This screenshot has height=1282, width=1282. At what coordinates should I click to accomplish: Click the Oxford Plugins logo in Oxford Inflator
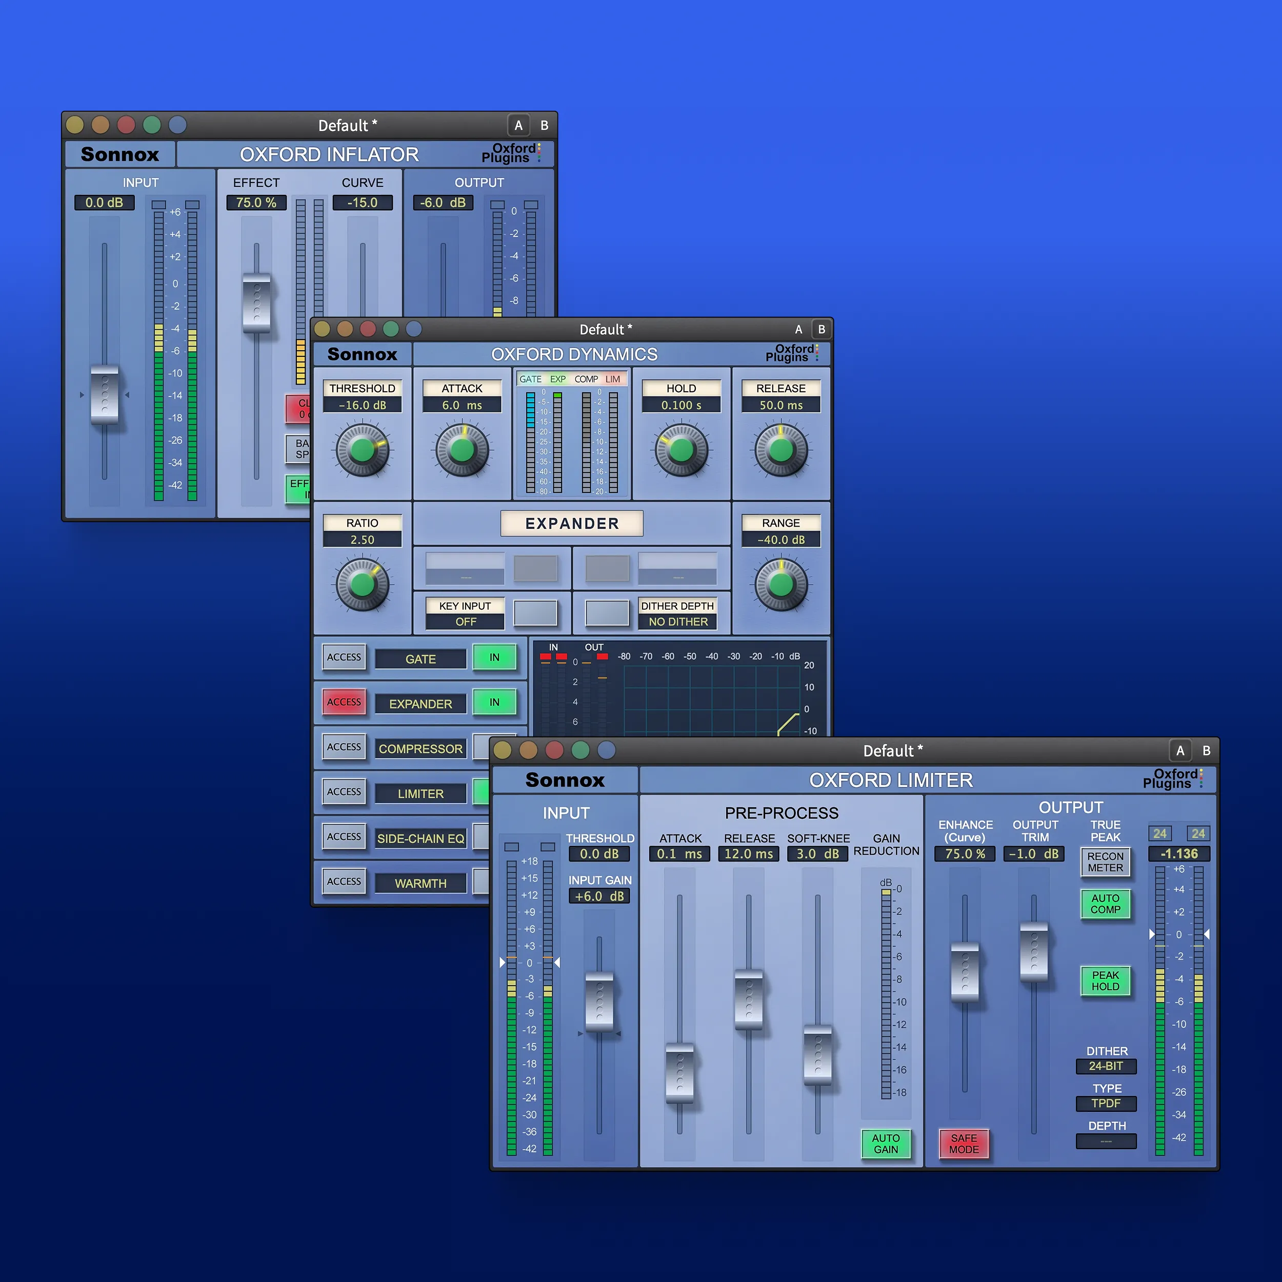click(511, 153)
